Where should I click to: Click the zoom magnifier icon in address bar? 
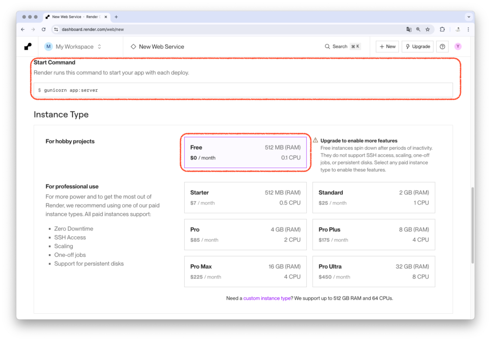coord(418,29)
